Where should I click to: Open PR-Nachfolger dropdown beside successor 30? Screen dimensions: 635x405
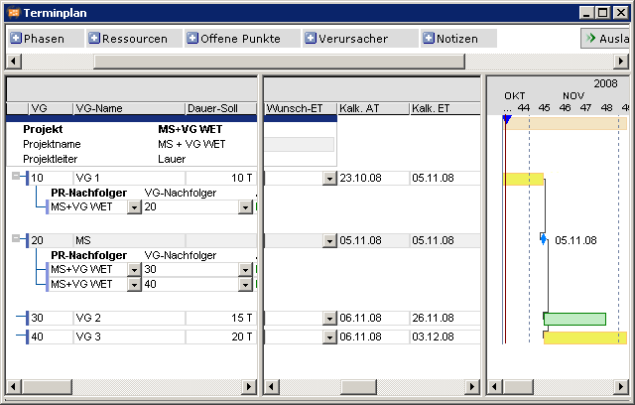pyautogui.click(x=134, y=270)
